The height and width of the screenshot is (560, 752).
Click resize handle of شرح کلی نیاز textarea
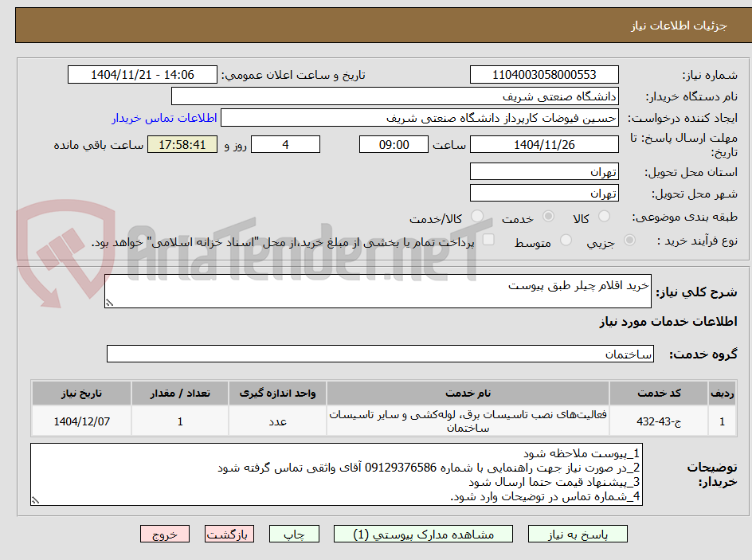109,303
